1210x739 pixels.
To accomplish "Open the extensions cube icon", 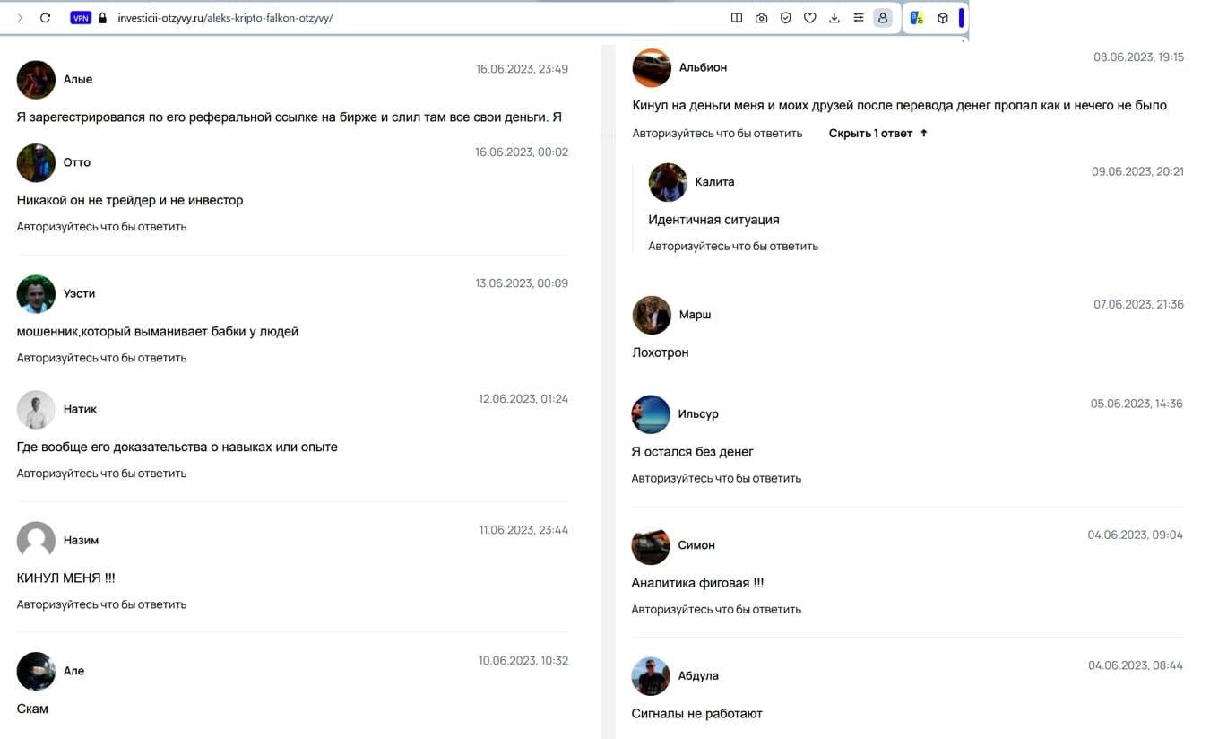I will point(943,18).
